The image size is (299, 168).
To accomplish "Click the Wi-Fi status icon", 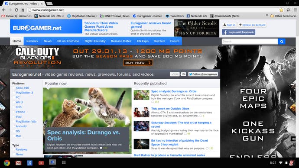I will pos(281,163).
